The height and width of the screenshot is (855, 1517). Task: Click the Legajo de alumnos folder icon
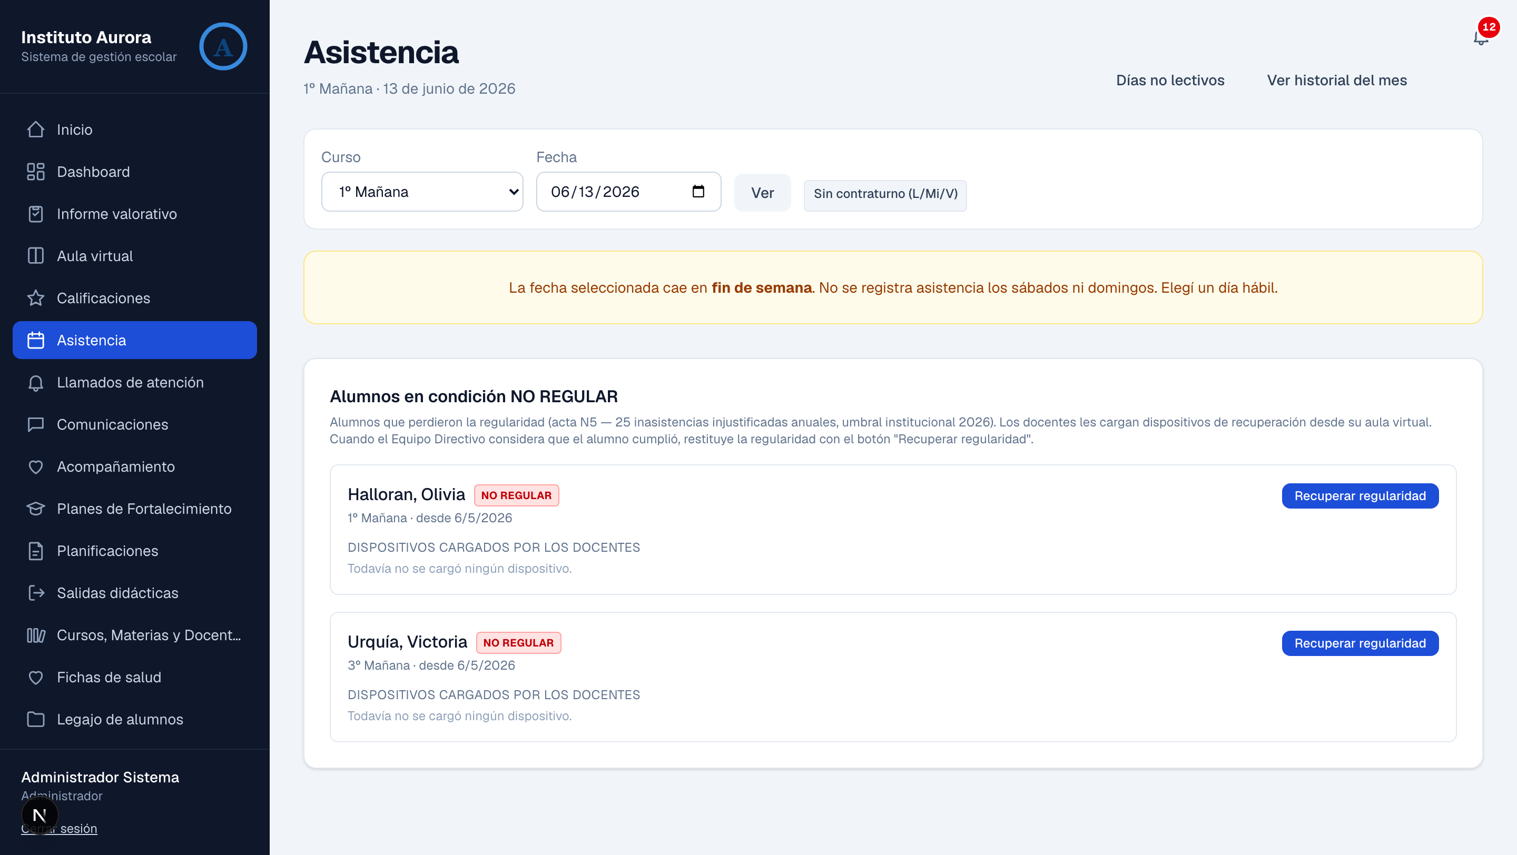[x=36, y=719]
